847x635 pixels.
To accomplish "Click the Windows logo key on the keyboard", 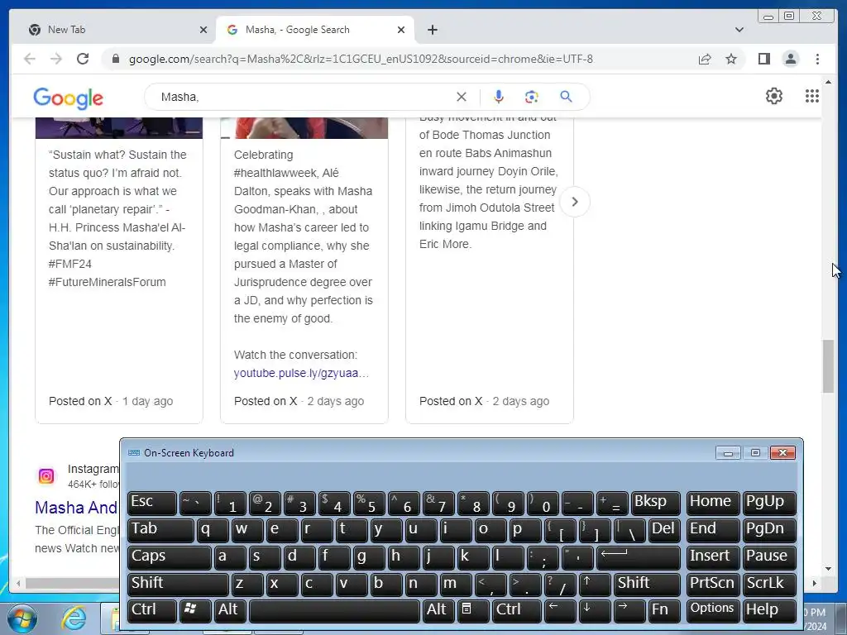I will click(x=195, y=610).
